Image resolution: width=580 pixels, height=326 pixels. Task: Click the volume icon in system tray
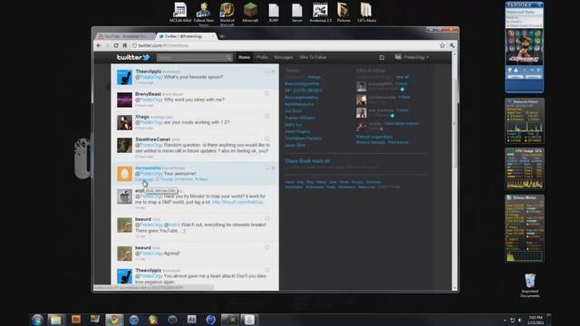coord(519,320)
